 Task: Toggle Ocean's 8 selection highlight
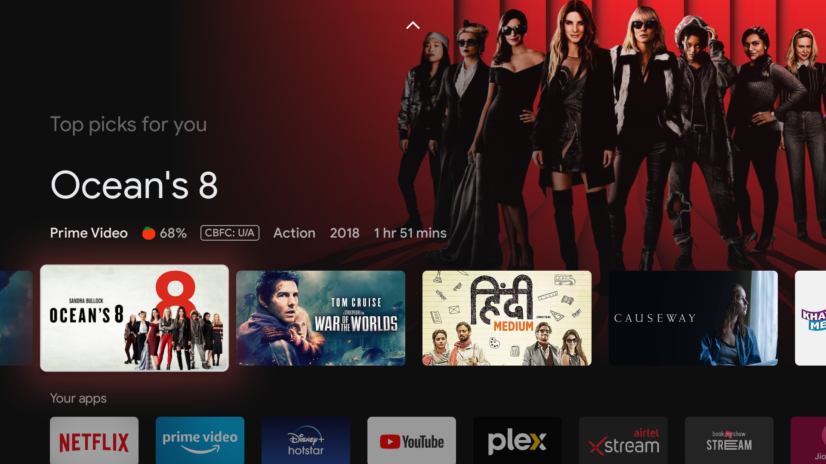tap(135, 318)
